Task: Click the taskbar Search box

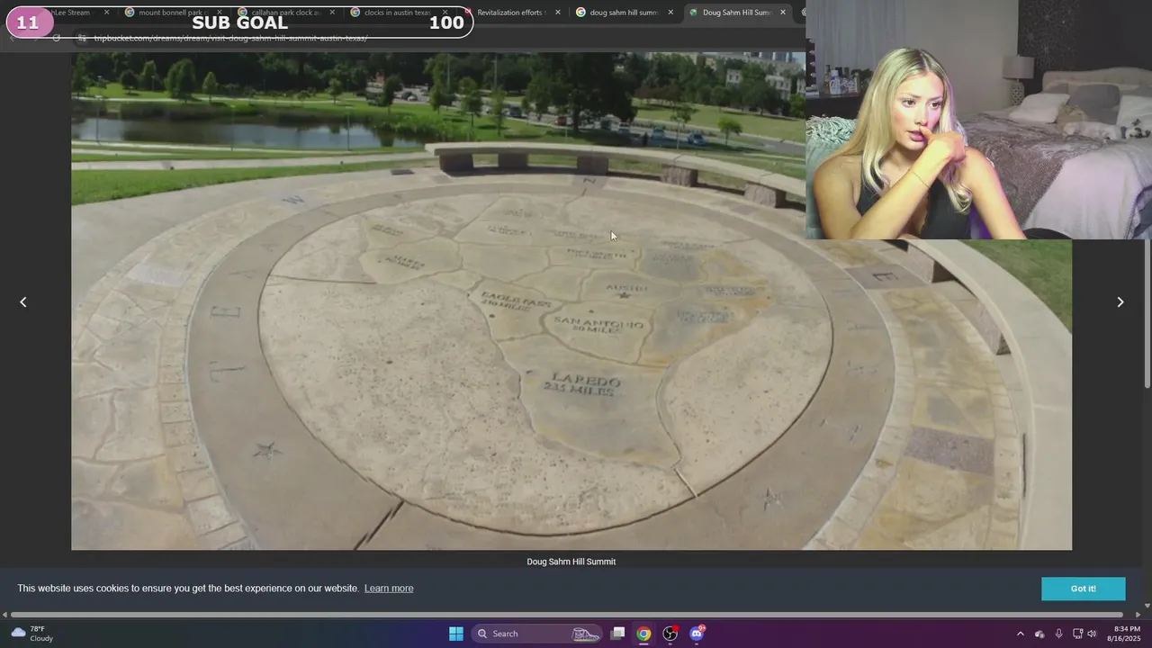Action: [x=535, y=634]
